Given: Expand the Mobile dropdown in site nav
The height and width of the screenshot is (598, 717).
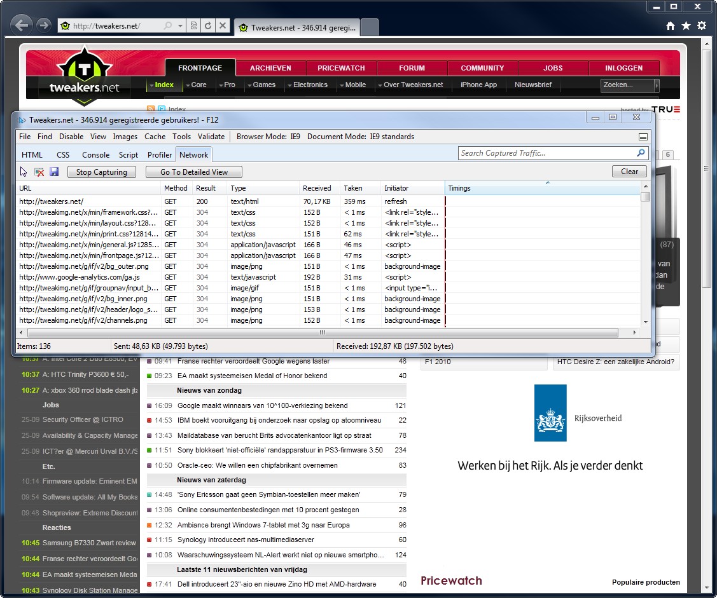Looking at the screenshot, I should coord(352,85).
